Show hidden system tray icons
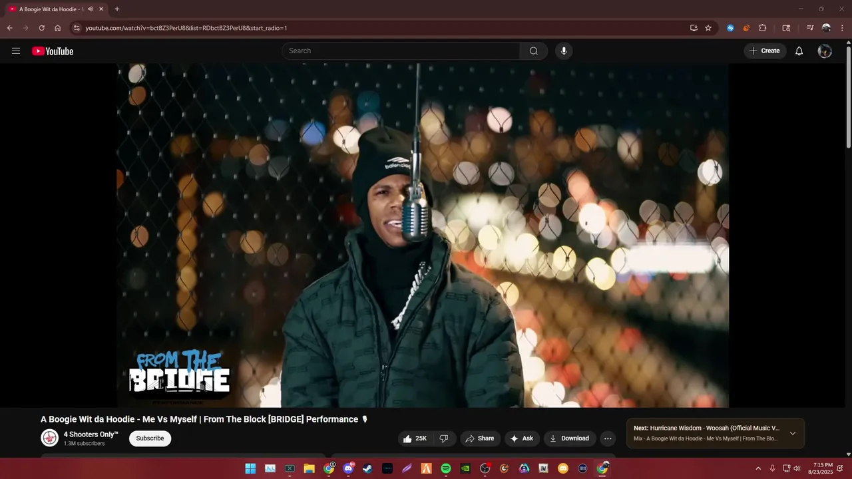This screenshot has height=479, width=852. click(x=757, y=468)
